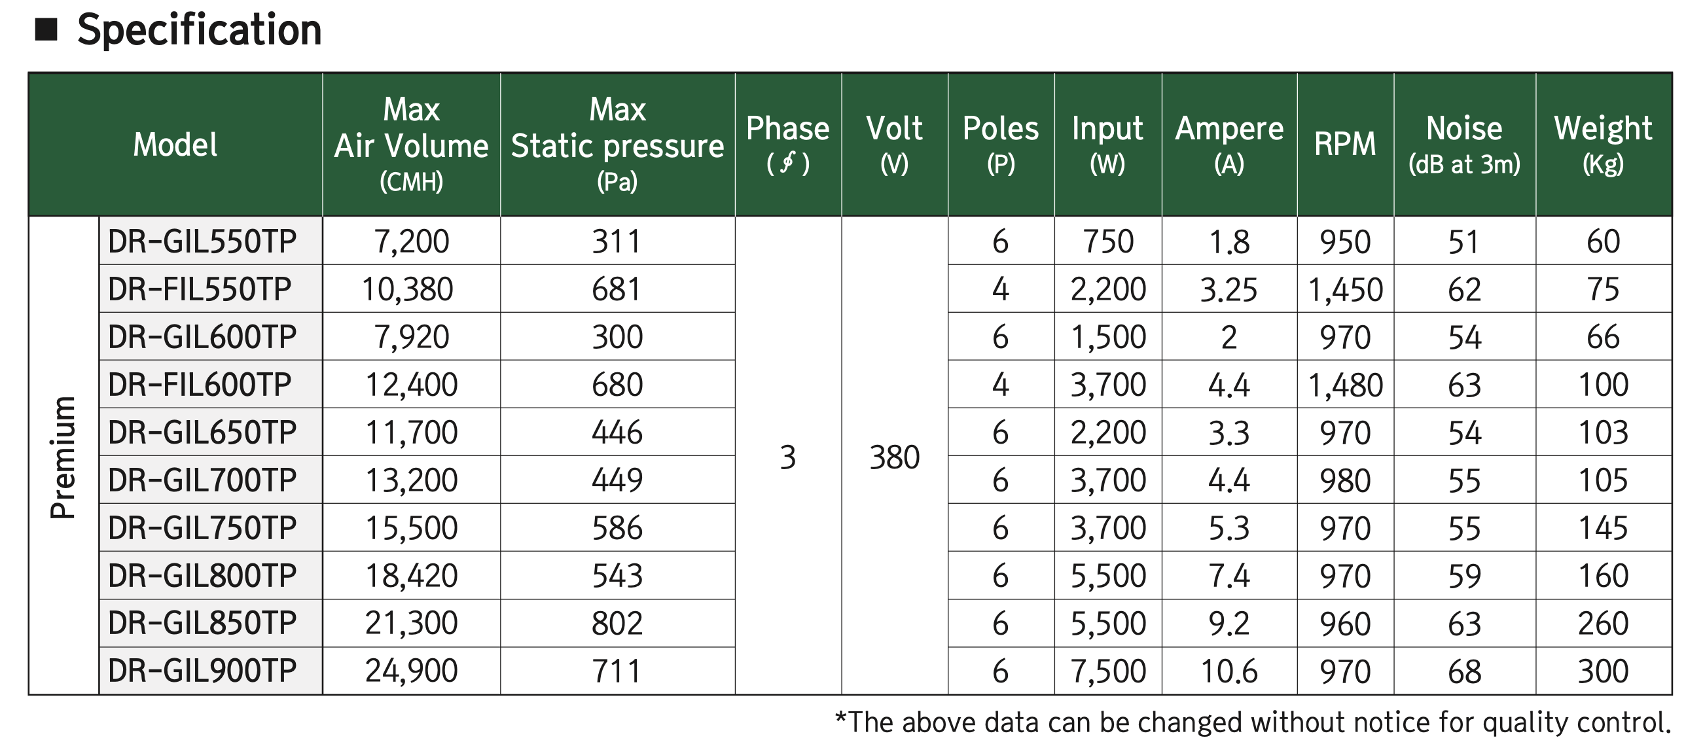Click the black square bullet beside Specification
Image resolution: width=1686 pixels, height=742 pixels.
[46, 30]
